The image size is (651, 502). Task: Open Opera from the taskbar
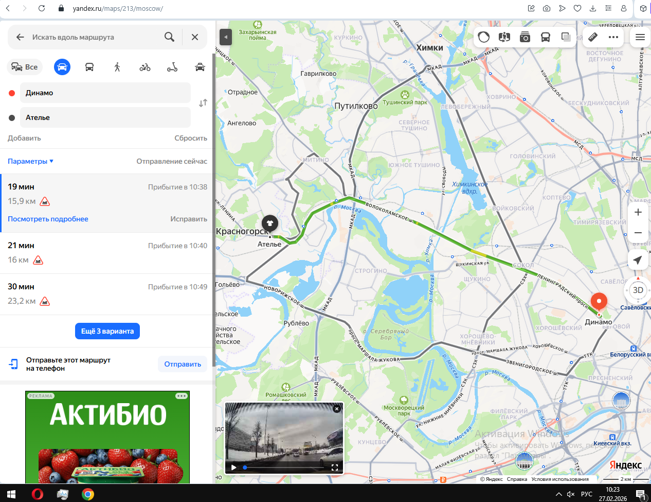tap(38, 494)
